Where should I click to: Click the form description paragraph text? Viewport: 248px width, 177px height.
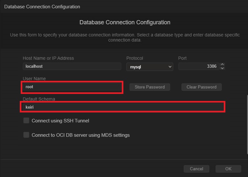pos(125,37)
